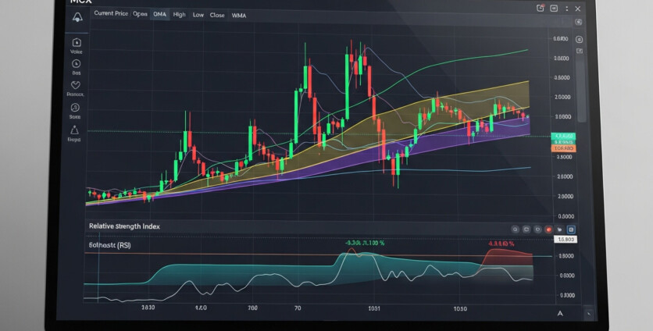Open the rectangular screen icon in top bar
The image size is (653, 331).
[x=554, y=9]
